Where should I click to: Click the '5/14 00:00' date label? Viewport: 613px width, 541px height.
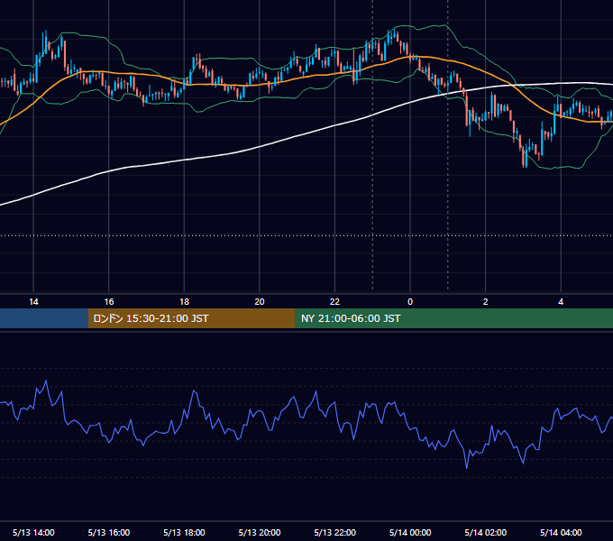tap(410, 532)
